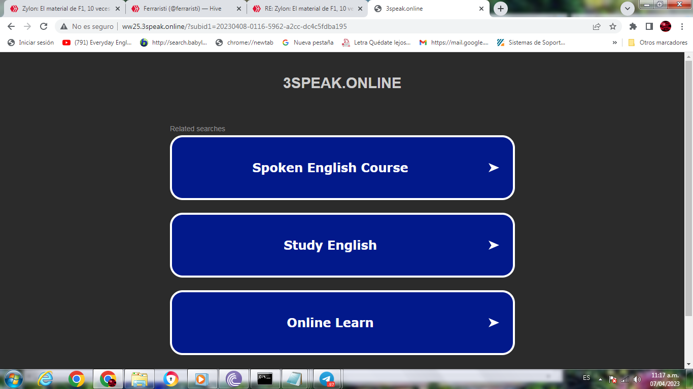Open the colorful keyhole app in taskbar
This screenshot has width=693, height=389.
click(x=171, y=379)
